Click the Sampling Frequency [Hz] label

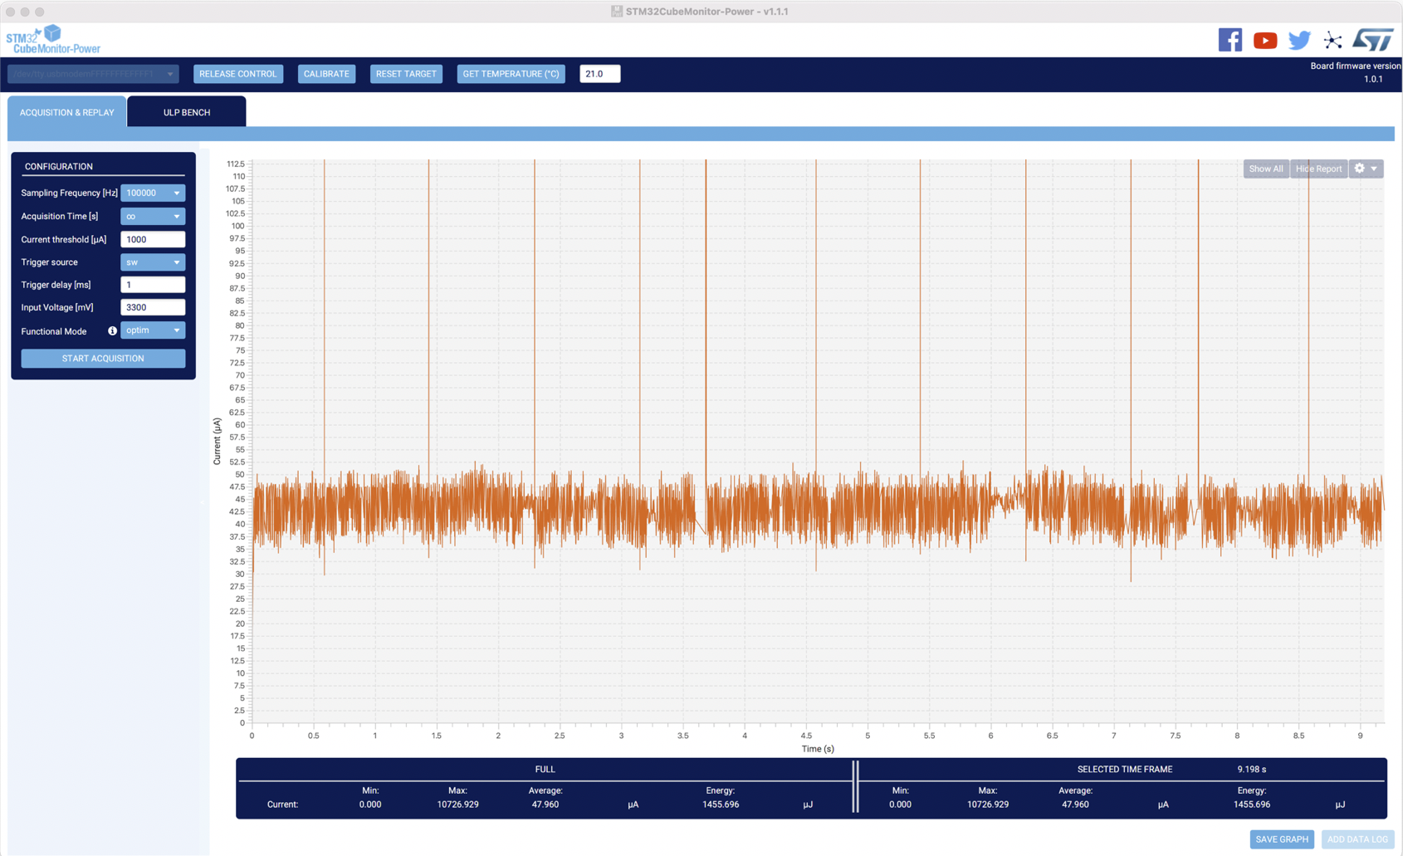point(70,193)
